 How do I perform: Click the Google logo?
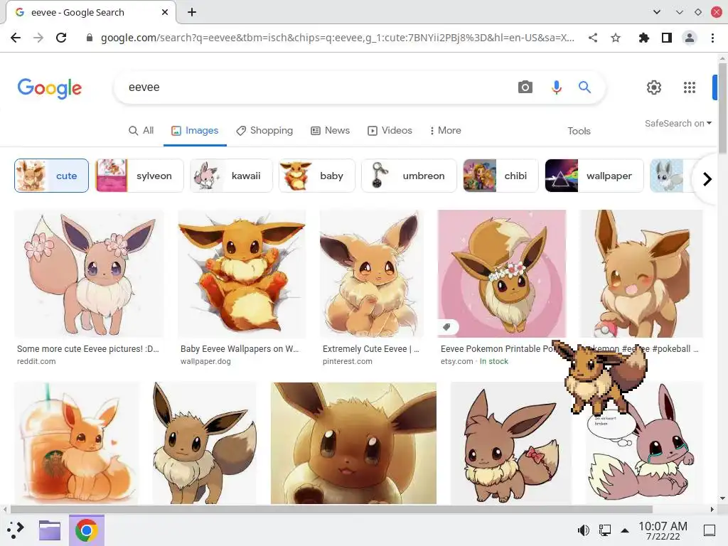coord(50,88)
